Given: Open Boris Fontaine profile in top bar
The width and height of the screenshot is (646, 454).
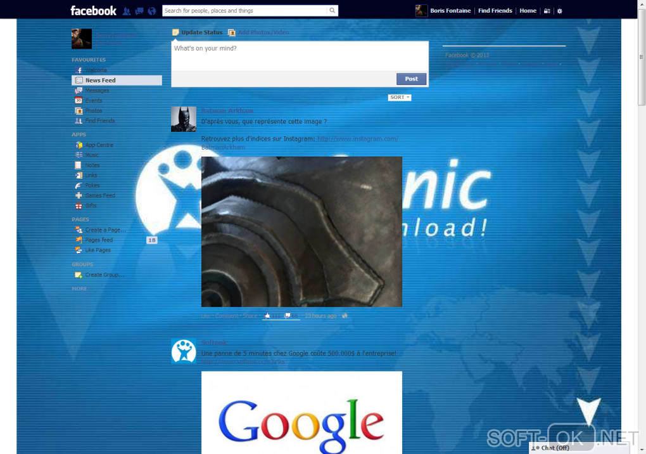Looking at the screenshot, I should coord(450,11).
